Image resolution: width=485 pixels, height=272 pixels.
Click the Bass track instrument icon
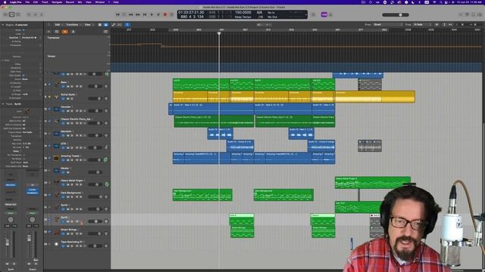pos(57,84)
